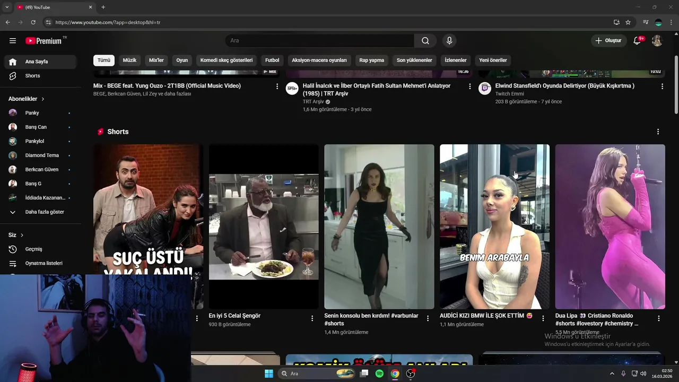679x382 pixels.
Task: Click the search magnifier button
Action: click(425, 40)
